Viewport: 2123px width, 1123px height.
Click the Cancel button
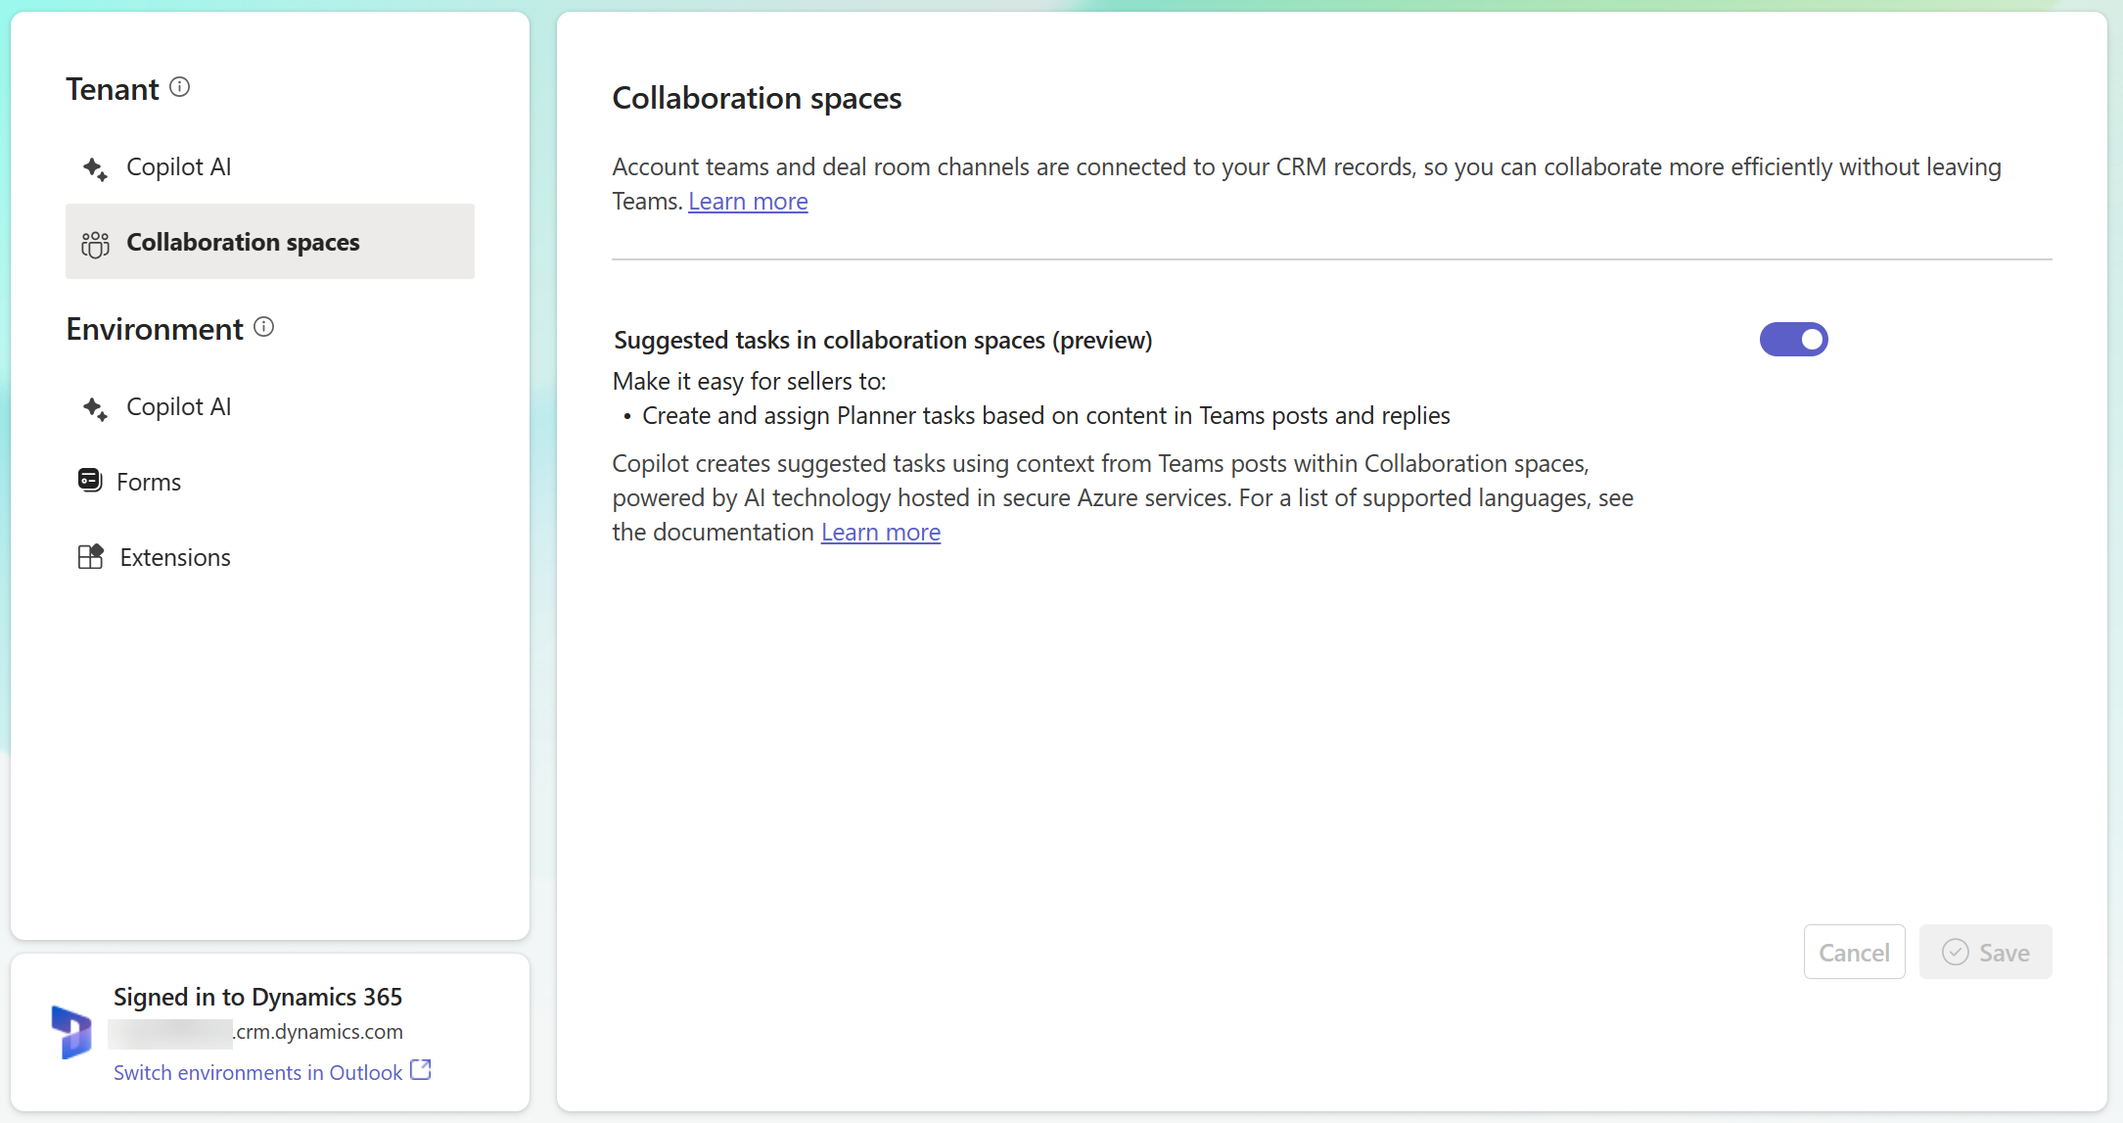pos(1854,951)
